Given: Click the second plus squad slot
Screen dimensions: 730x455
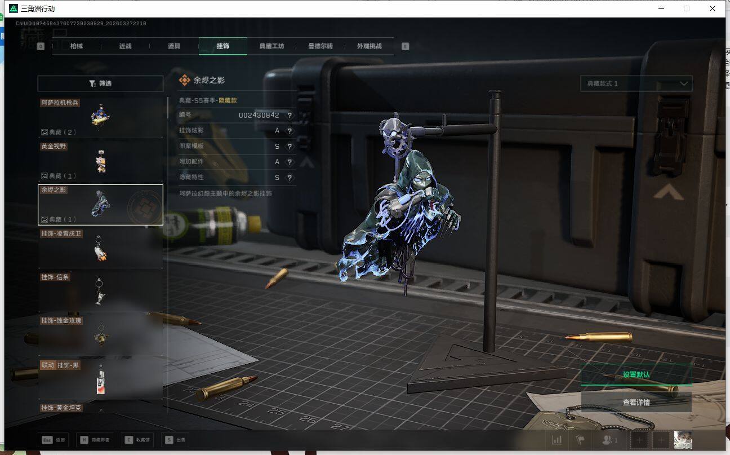Looking at the screenshot, I should (x=661, y=440).
